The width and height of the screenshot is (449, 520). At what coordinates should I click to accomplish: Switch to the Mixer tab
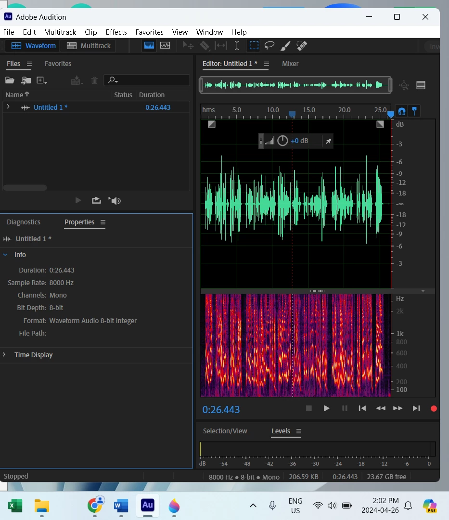tap(290, 64)
